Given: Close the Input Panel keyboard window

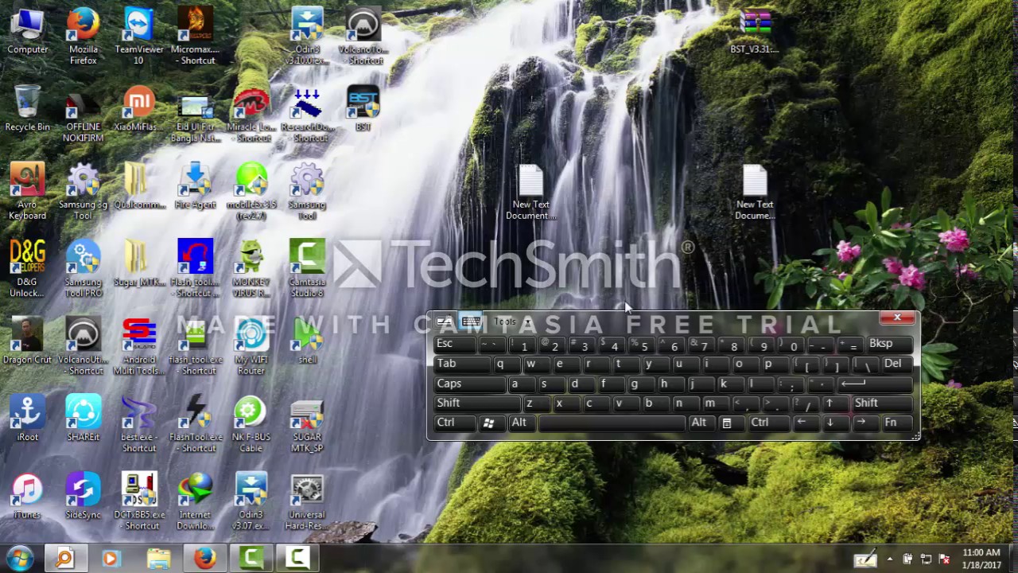Looking at the screenshot, I should click(x=897, y=318).
